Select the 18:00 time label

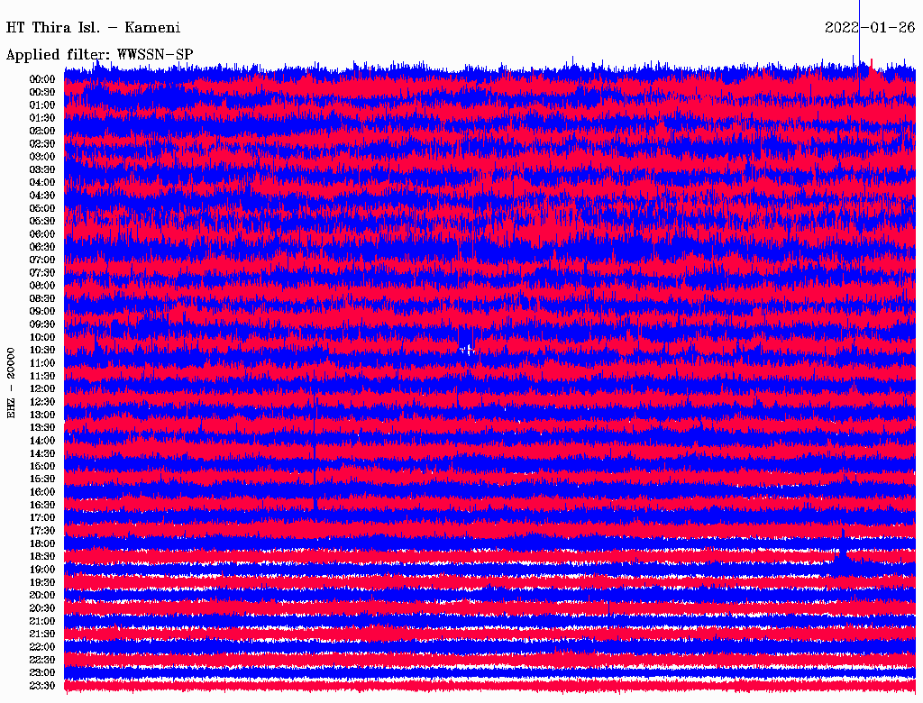coord(42,544)
